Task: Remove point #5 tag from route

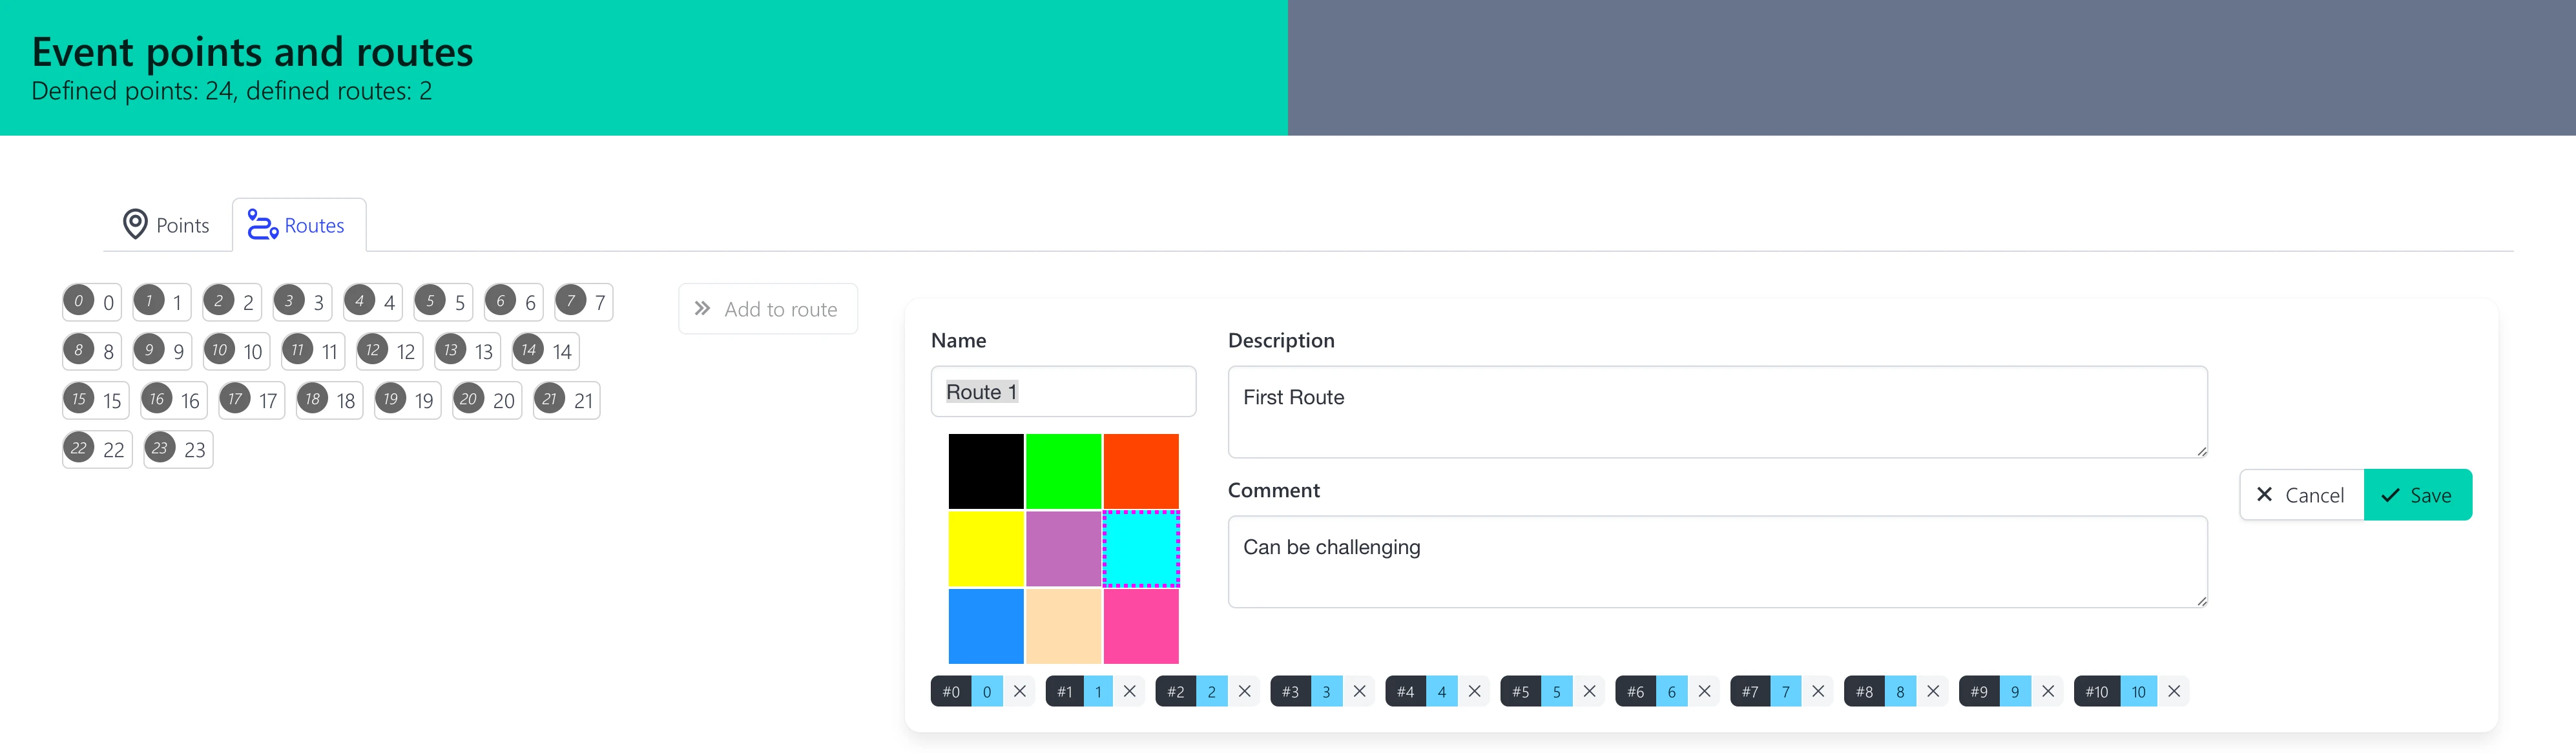Action: coord(1589,691)
